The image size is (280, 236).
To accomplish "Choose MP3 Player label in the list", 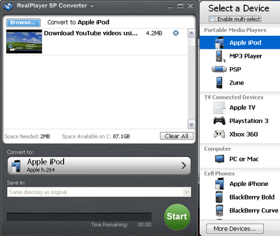I will [246, 56].
